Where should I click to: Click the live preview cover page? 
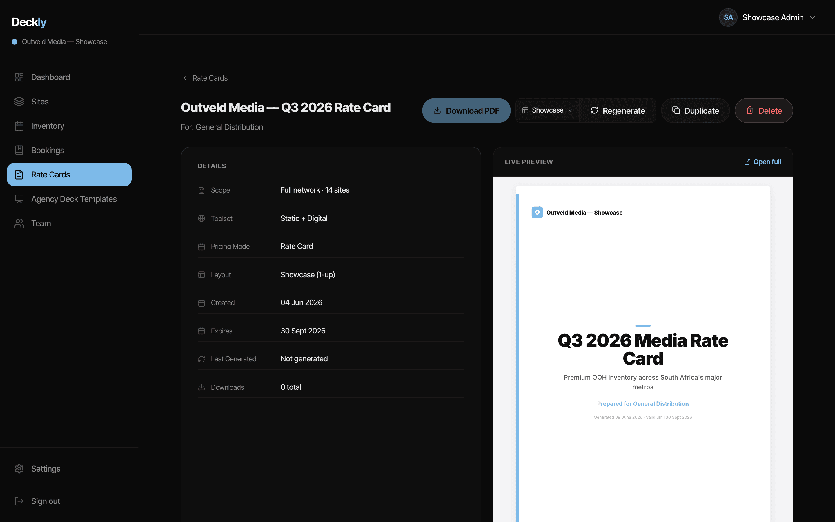pos(643,354)
